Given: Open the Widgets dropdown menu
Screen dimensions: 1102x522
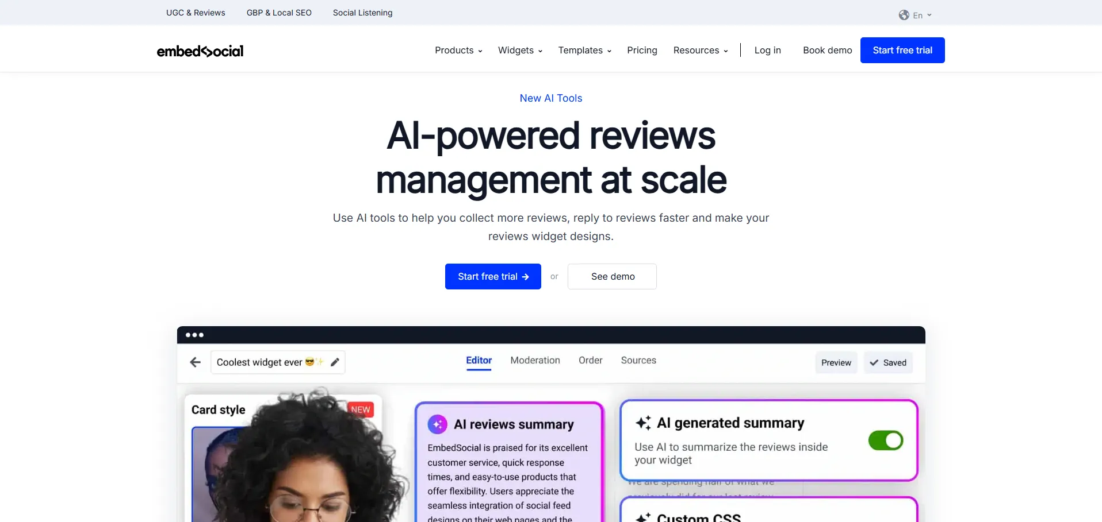Looking at the screenshot, I should [520, 51].
